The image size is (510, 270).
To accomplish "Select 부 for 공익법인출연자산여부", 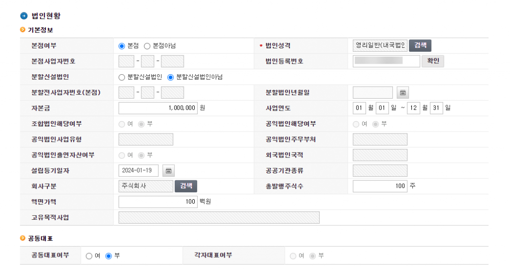I will pyautogui.click(x=141, y=155).
